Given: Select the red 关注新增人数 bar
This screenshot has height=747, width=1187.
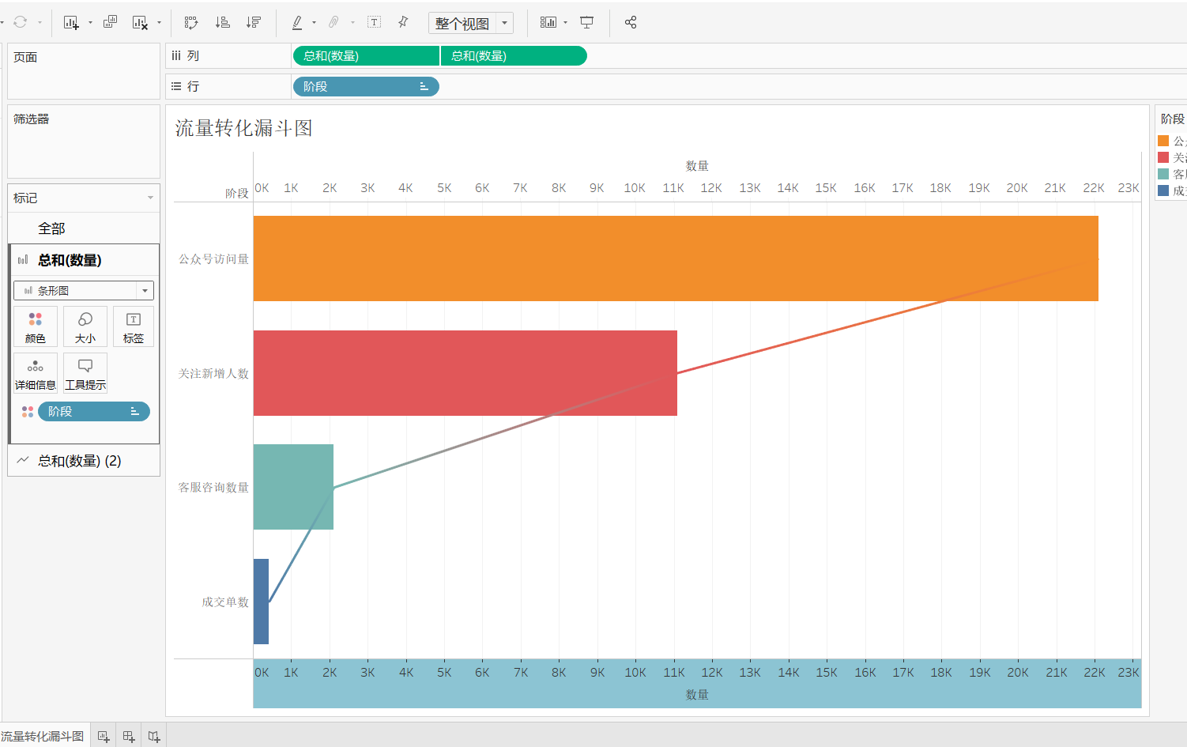Looking at the screenshot, I should 465,373.
